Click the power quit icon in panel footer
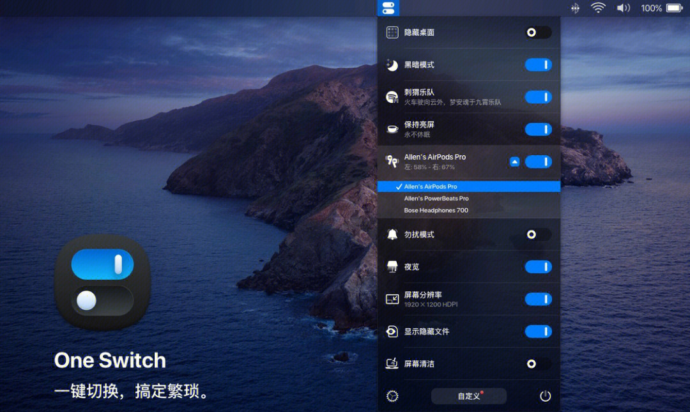 545,396
